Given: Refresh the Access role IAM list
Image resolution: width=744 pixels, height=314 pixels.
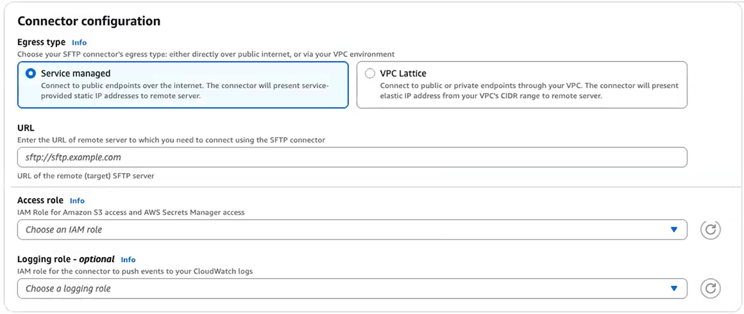Looking at the screenshot, I should [x=710, y=229].
